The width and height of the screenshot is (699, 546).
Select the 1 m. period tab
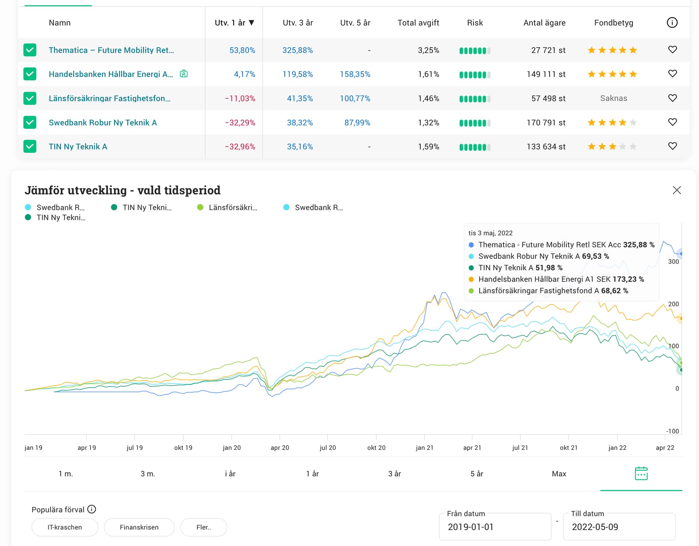point(66,474)
